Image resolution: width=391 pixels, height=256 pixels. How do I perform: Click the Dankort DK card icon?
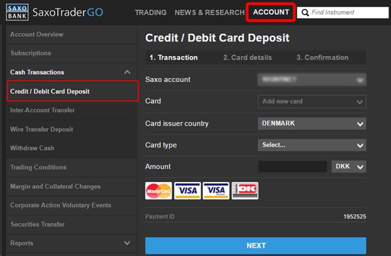click(x=245, y=191)
